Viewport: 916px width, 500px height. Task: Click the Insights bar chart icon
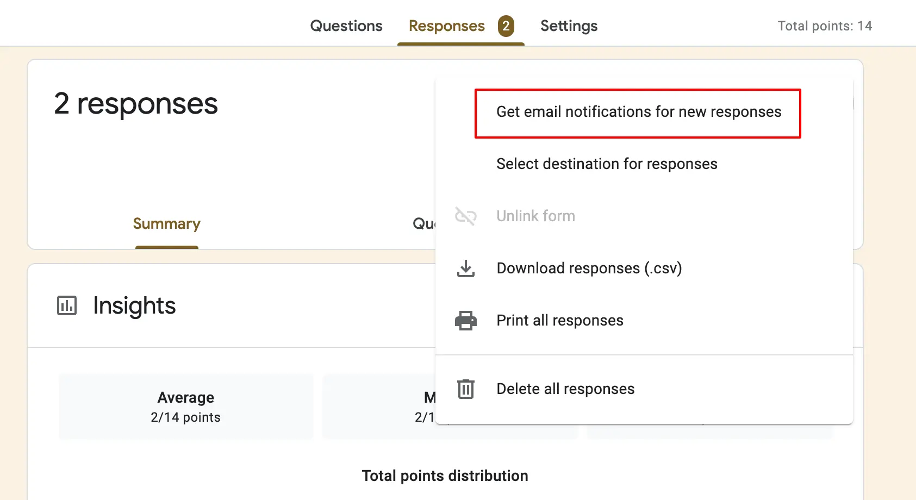tap(66, 305)
